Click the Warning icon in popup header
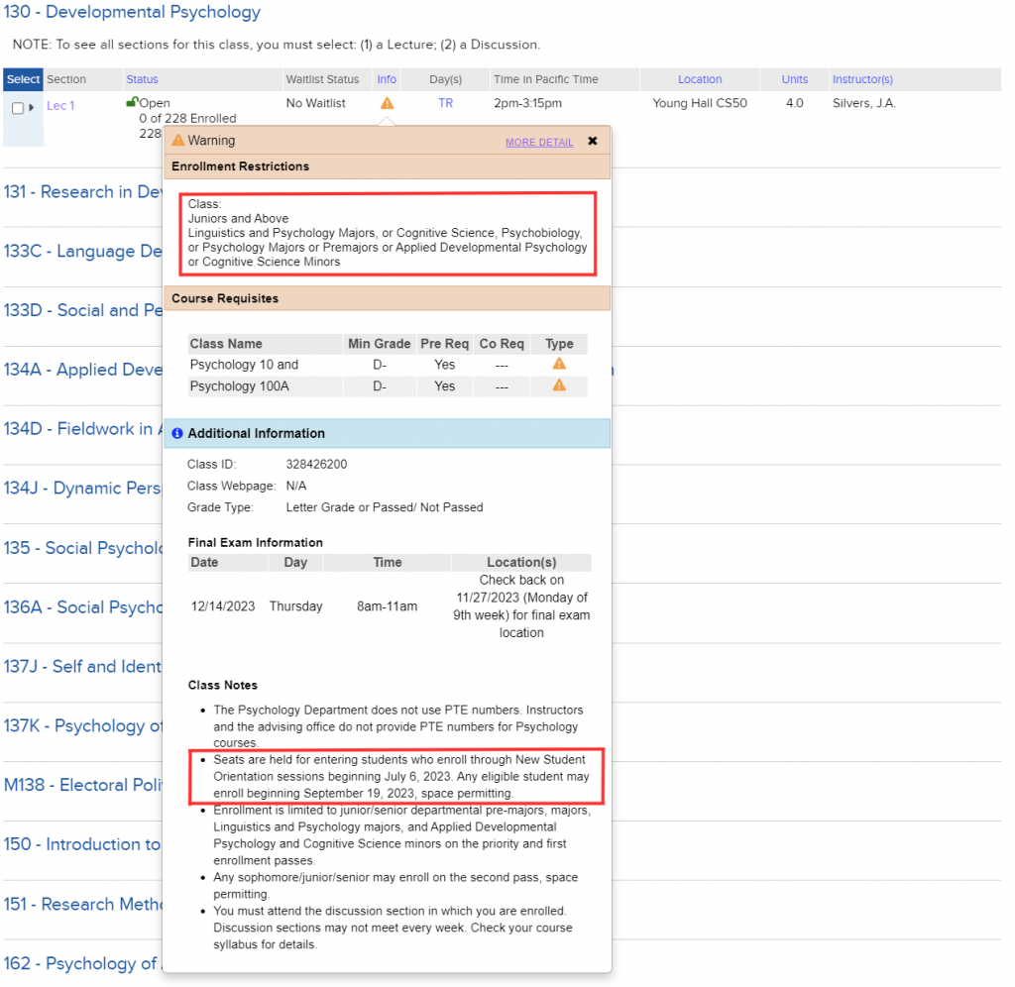Image resolution: width=1015 pixels, height=987 pixels. pos(178,141)
